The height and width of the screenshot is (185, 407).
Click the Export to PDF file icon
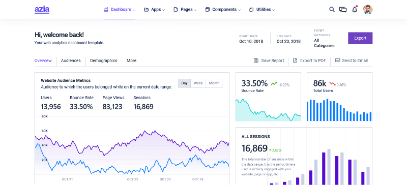click(295, 60)
